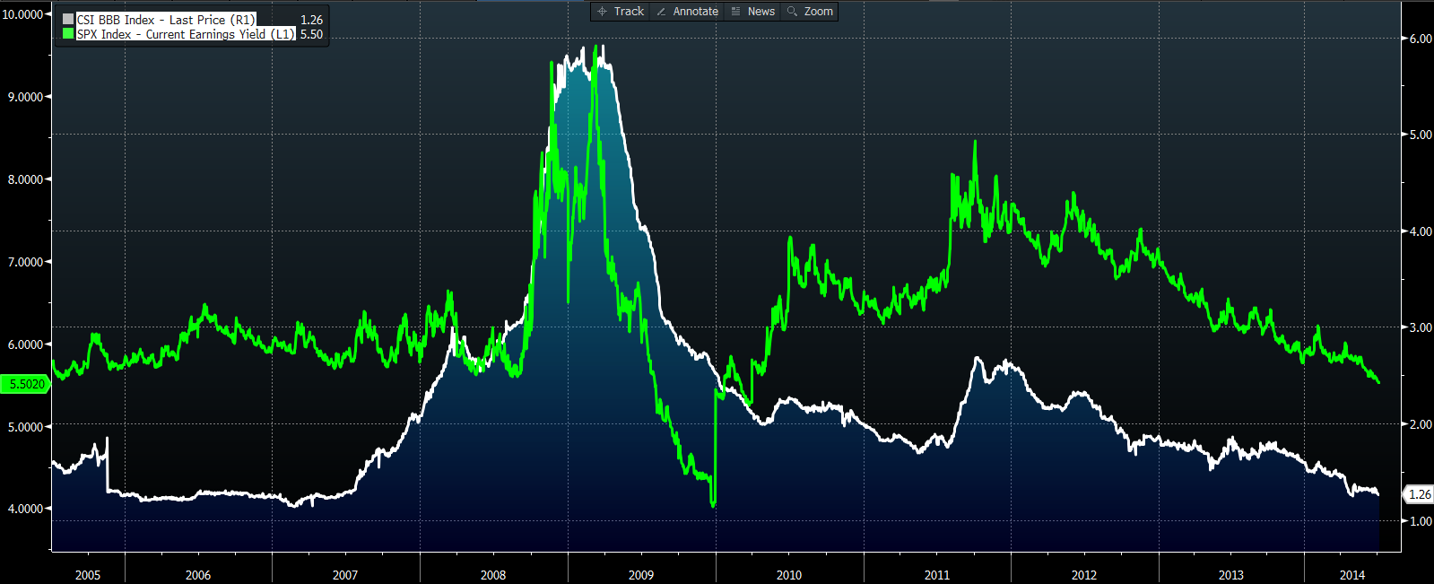The image size is (1434, 584).
Task: Click the 6.00 right axis label
Action: (1421, 39)
